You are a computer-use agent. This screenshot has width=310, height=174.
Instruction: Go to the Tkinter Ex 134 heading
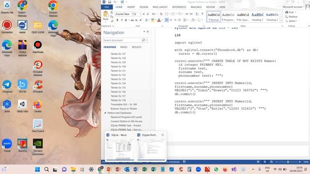[x=118, y=83]
